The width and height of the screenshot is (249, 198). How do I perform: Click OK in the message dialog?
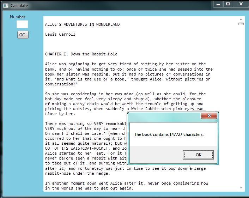pos(199,155)
